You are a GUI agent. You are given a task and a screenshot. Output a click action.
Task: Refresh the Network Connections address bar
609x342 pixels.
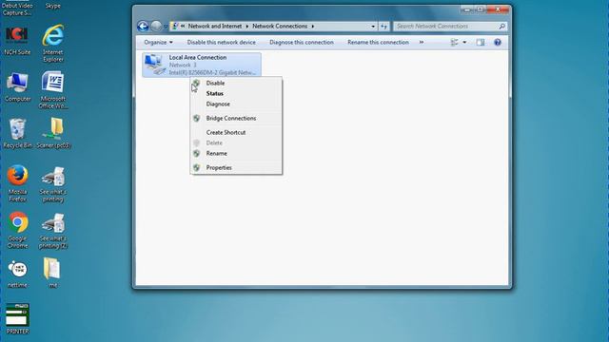[383, 27]
